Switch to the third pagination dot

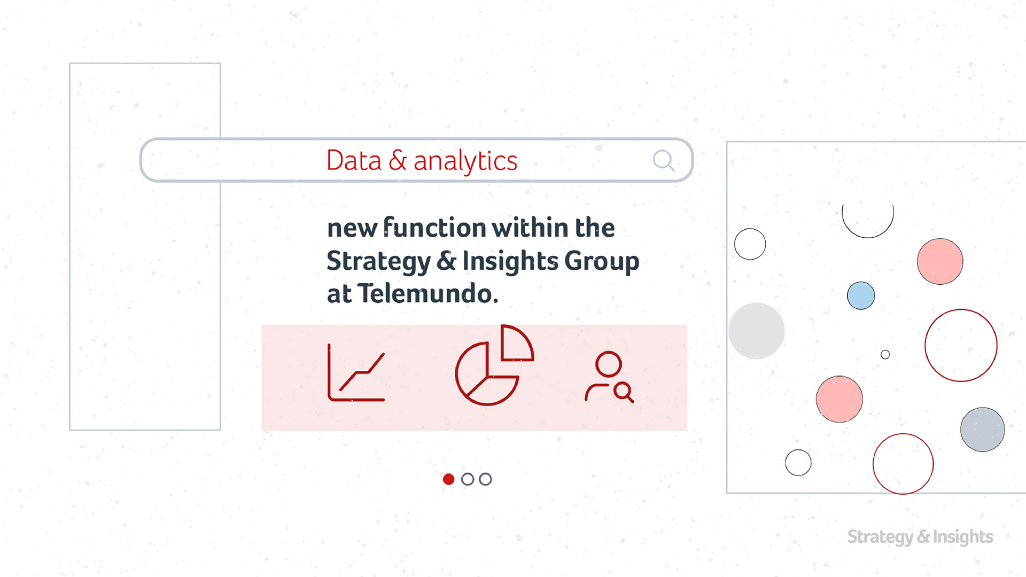[485, 479]
